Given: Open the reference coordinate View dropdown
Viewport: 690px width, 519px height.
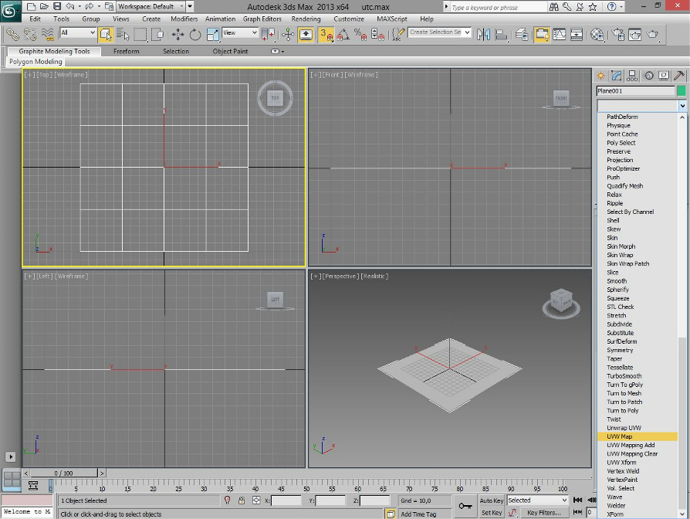Looking at the screenshot, I should (x=240, y=32).
